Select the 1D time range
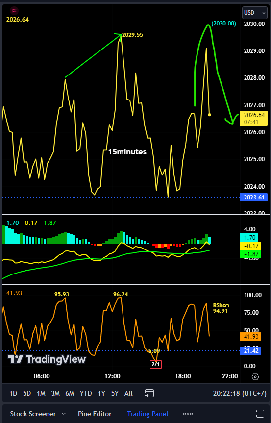The width and height of the screenshot is (271, 423). pyautogui.click(x=13, y=393)
